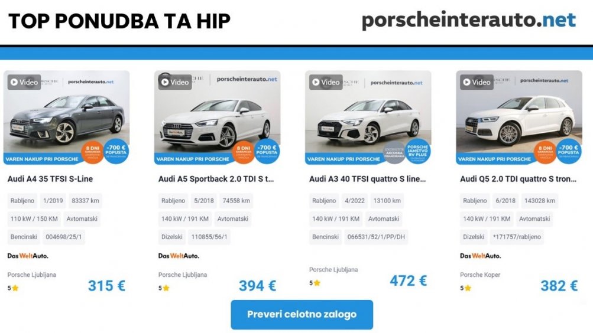The image size is (593, 333).
Task: Click the Preveri celotno zalogo button
Action: [302, 315]
